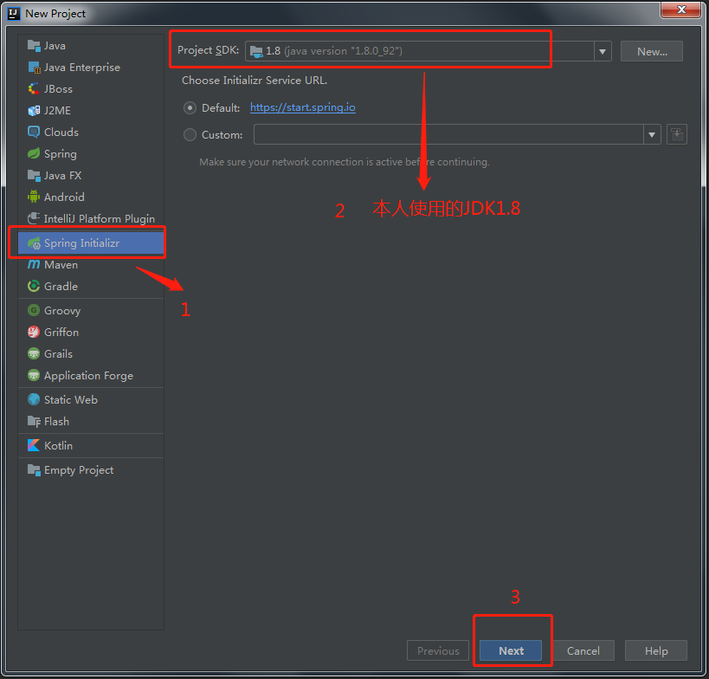Image resolution: width=709 pixels, height=679 pixels.
Task: Expand the Custom URL dropdown arrow
Action: coord(652,135)
